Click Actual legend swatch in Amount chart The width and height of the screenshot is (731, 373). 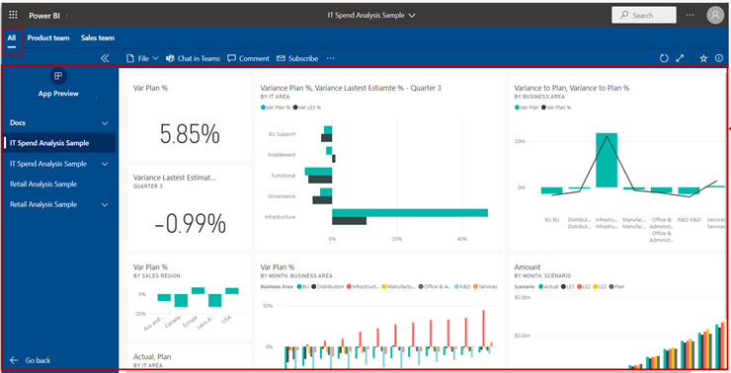(x=541, y=287)
